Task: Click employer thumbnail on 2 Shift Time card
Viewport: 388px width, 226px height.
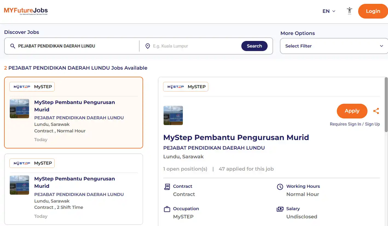Action: [19, 185]
